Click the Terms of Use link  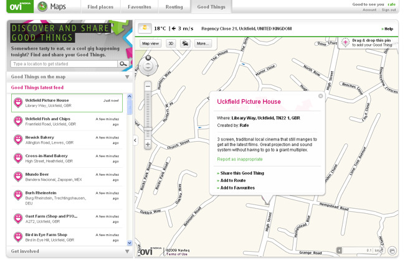[x=177, y=254]
